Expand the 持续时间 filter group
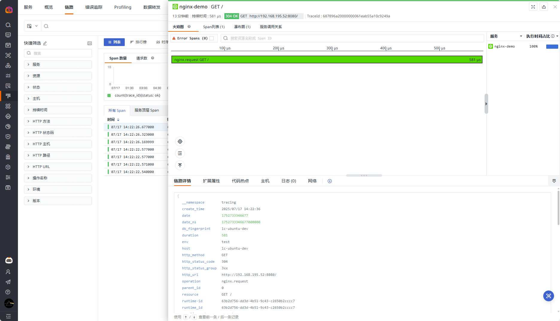 pyautogui.click(x=58, y=110)
